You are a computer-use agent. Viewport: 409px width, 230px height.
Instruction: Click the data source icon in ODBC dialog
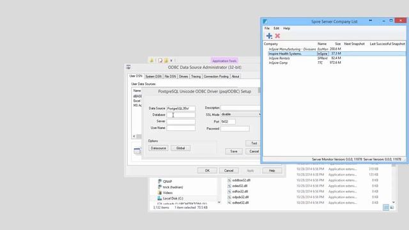click(137, 151)
